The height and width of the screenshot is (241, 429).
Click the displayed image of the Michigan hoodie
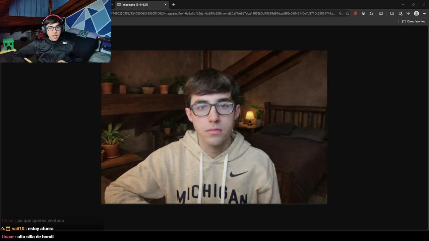pos(214,127)
